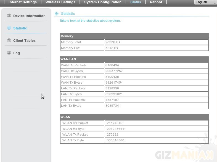Go to the System Configuration menu
This screenshot has width=217, height=162.
coord(103,2)
